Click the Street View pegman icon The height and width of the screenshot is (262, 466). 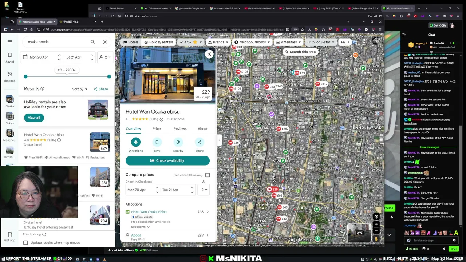coord(376,239)
